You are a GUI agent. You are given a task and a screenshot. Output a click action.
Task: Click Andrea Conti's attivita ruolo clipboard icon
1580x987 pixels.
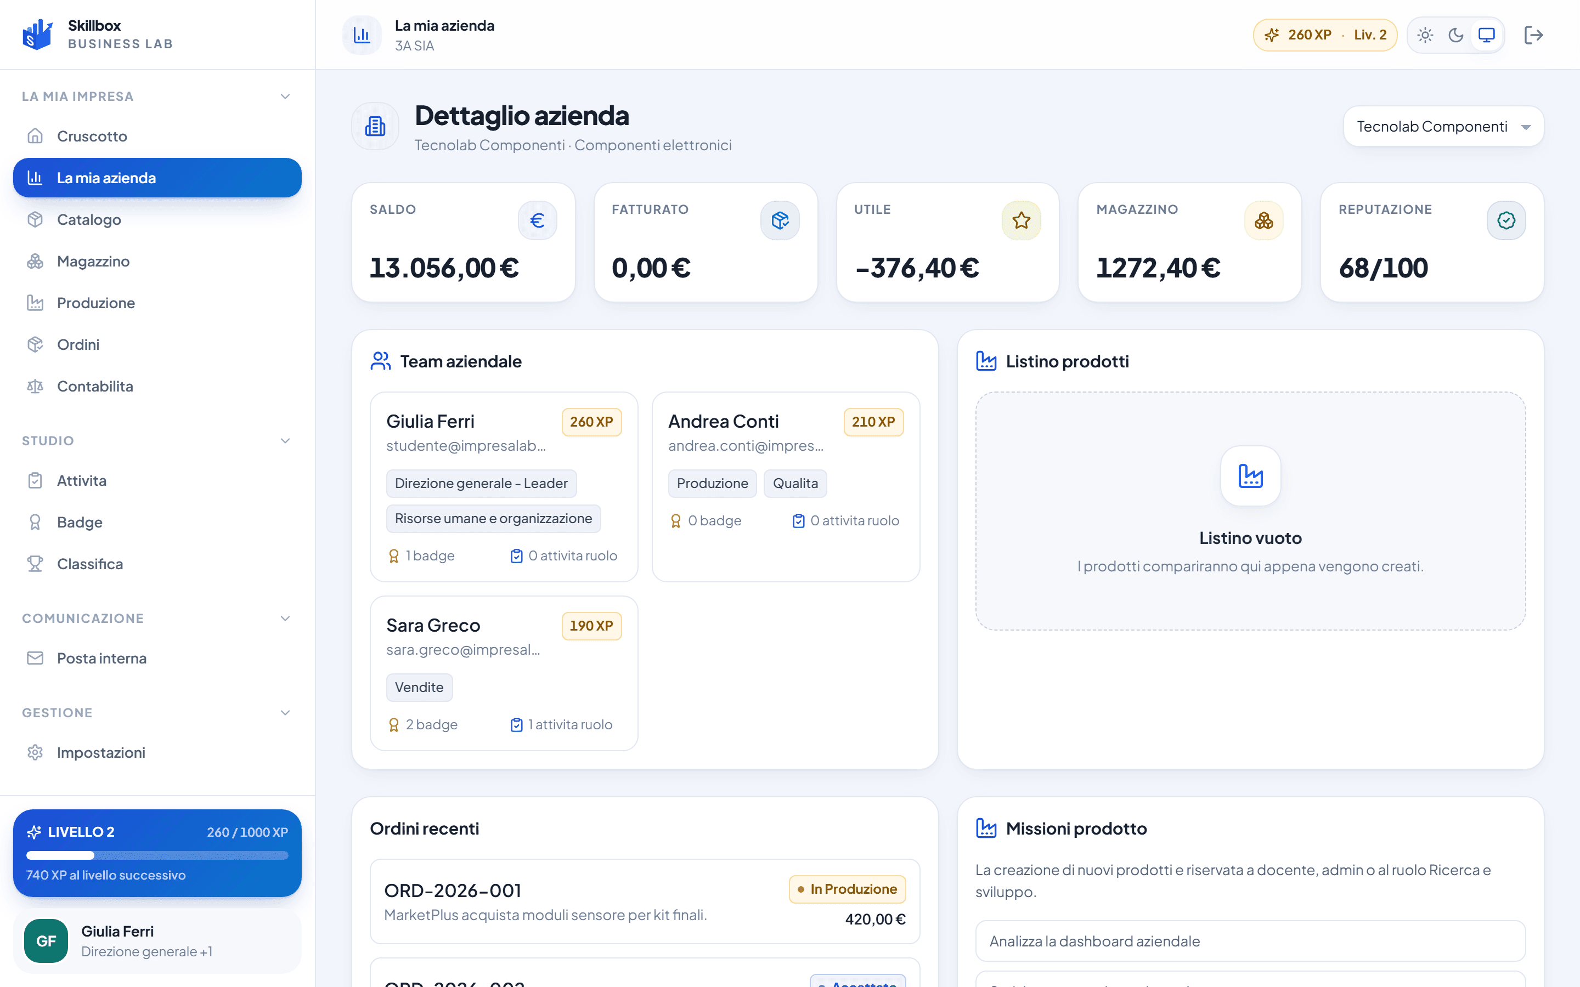point(798,521)
